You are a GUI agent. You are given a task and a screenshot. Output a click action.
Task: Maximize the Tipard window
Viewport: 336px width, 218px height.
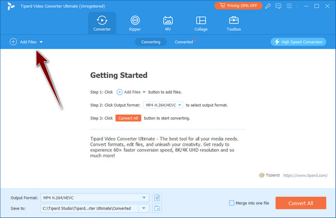tap(316, 6)
